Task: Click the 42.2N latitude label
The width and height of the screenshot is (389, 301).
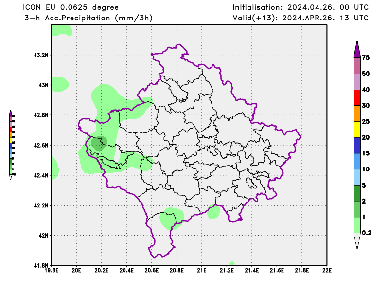Action: click(x=41, y=206)
